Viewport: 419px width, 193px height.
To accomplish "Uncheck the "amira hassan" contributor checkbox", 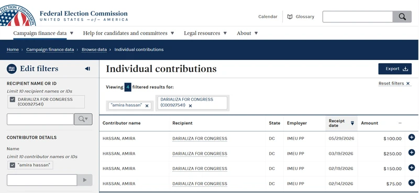I will (12, 165).
